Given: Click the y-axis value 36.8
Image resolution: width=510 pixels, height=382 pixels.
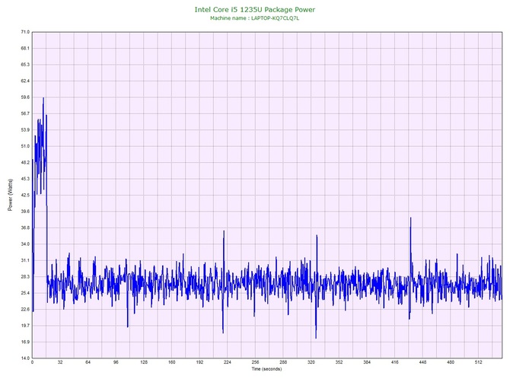Looking at the screenshot, I should point(25,228).
